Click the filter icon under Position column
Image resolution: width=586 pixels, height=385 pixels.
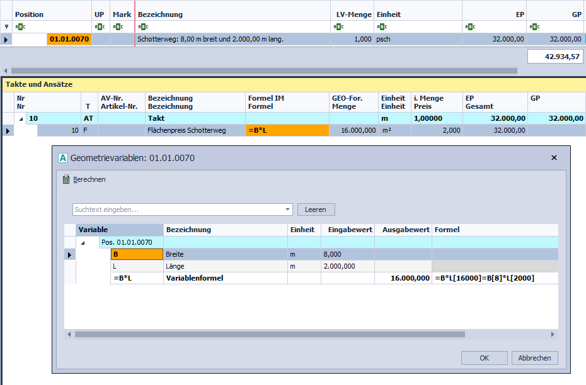click(x=20, y=27)
